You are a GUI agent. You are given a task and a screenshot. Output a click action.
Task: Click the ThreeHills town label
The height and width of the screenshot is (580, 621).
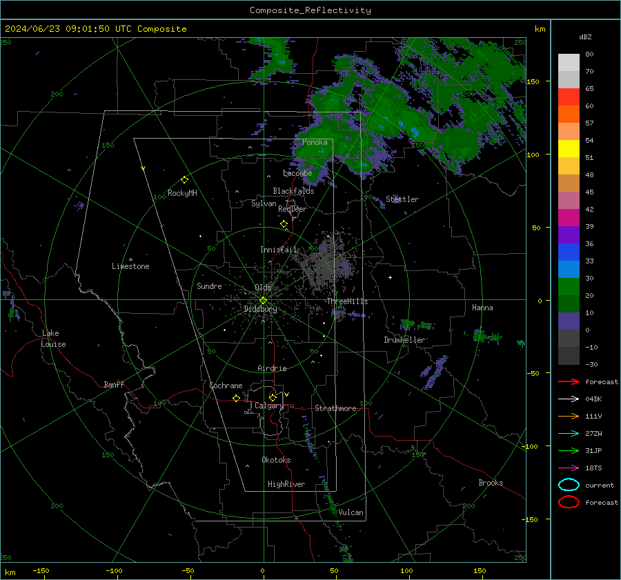pos(347,301)
